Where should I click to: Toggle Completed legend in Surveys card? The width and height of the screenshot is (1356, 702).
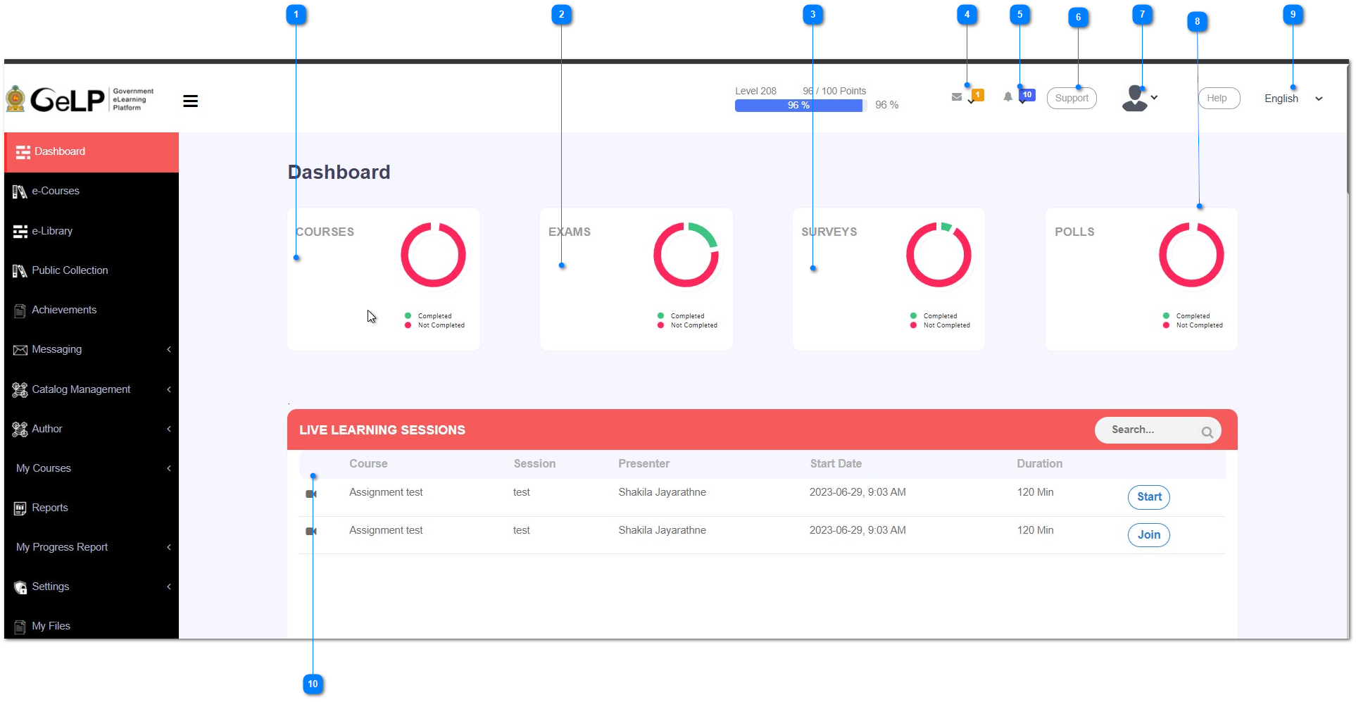coord(934,316)
